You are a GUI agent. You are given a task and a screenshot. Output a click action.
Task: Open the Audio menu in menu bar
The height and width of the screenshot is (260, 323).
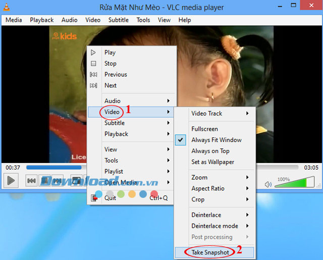click(70, 20)
